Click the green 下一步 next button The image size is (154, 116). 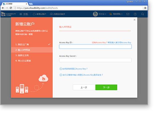point(106,87)
